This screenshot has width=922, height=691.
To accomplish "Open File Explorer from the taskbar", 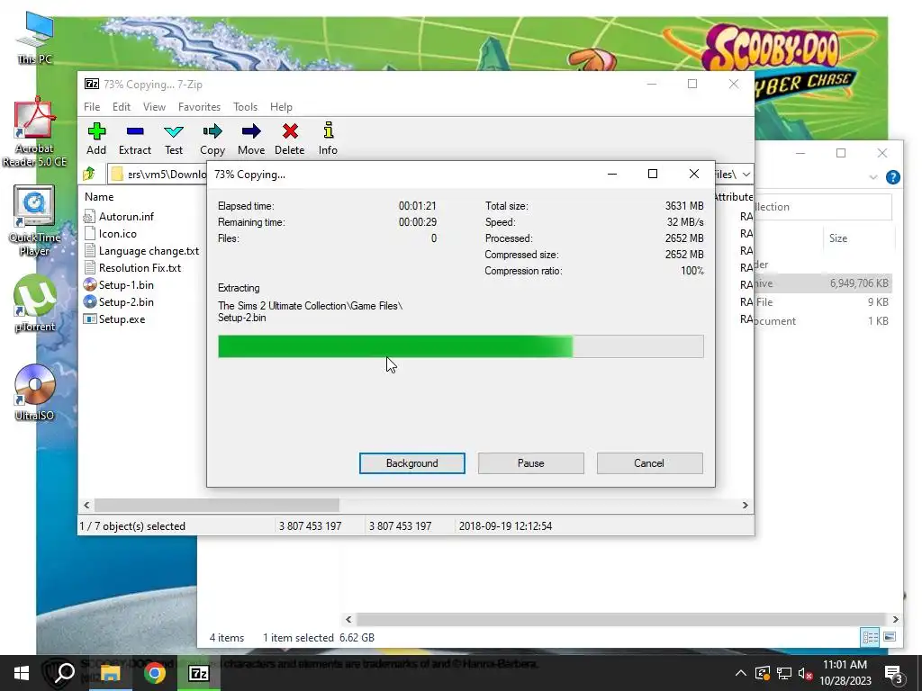I will click(x=109, y=673).
